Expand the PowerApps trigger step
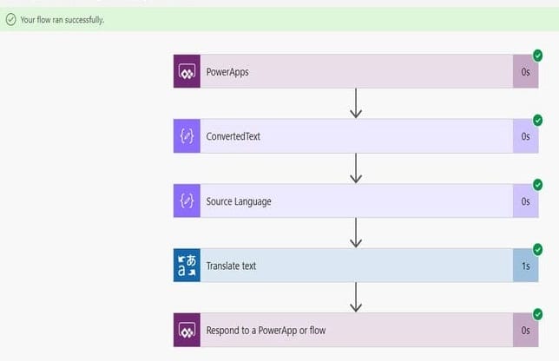This screenshot has width=559, height=361. (356, 71)
